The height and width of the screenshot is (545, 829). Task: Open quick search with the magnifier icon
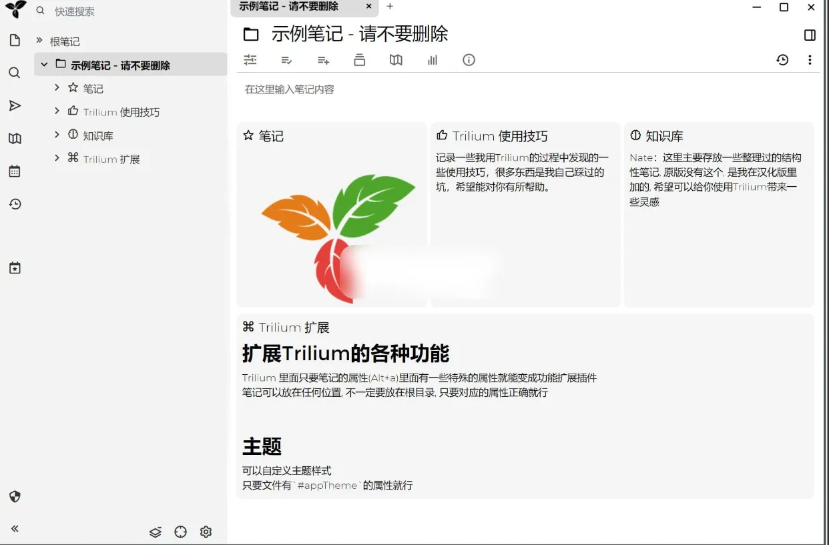15,72
